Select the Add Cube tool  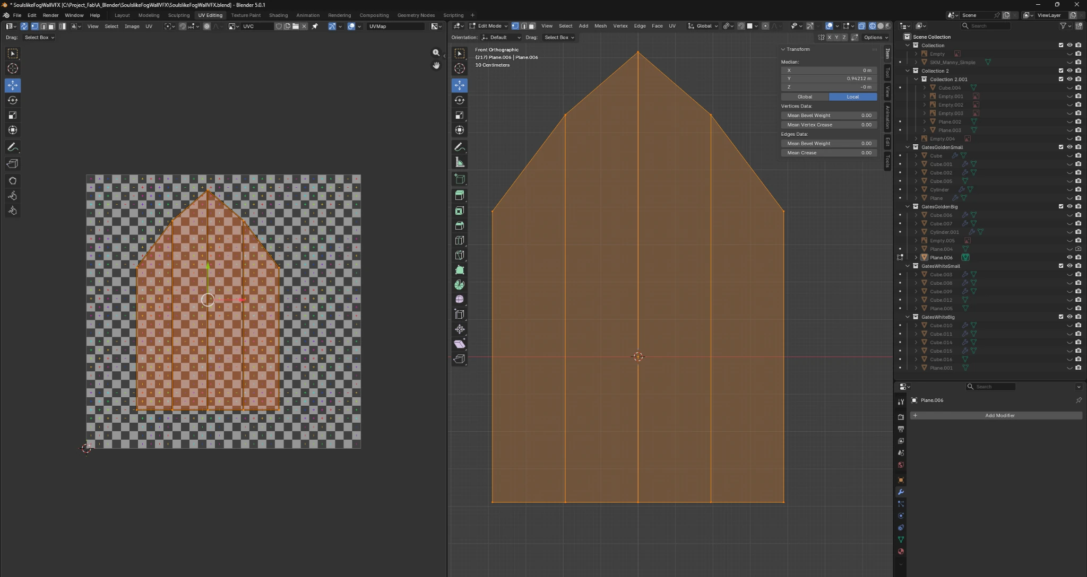(460, 179)
